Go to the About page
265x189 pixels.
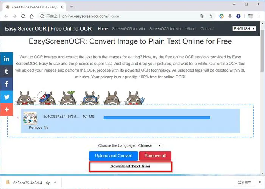click(x=192, y=29)
